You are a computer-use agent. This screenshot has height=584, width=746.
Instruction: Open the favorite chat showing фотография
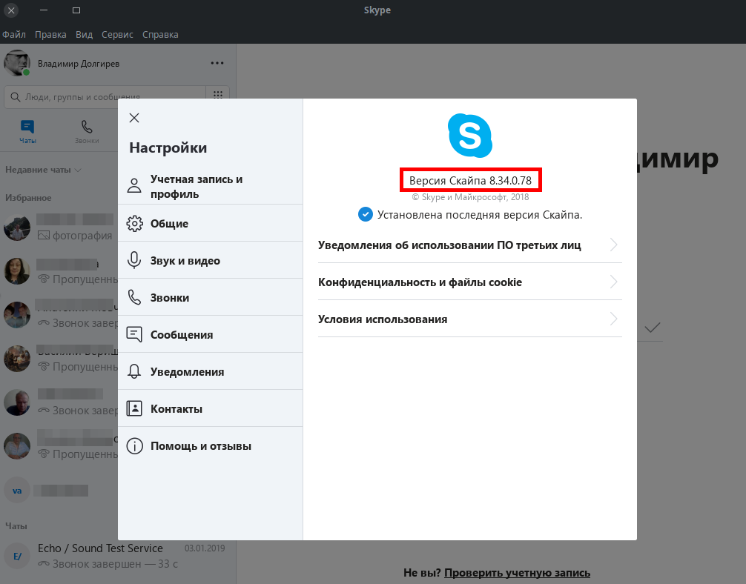click(x=59, y=227)
